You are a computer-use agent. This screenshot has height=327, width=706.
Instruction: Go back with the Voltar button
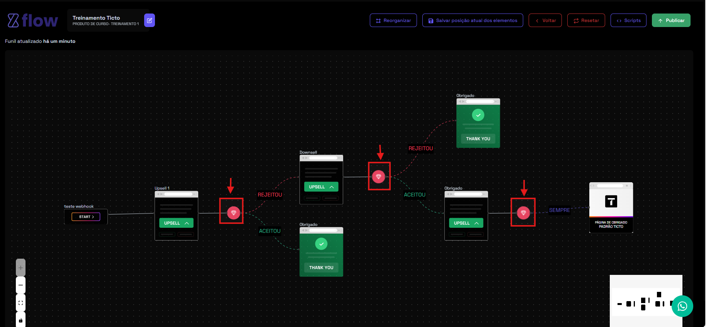pos(545,20)
